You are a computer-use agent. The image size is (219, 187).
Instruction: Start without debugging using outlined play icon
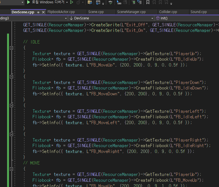pos(72,2)
